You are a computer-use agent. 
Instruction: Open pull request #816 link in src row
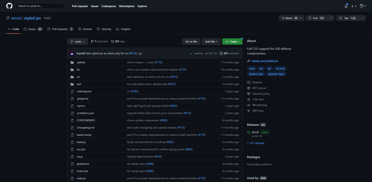(174, 77)
